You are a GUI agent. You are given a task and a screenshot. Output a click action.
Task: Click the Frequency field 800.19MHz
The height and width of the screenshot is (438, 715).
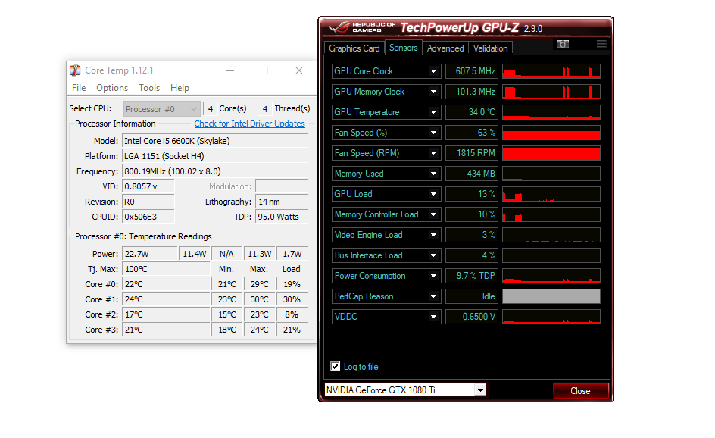(215, 171)
